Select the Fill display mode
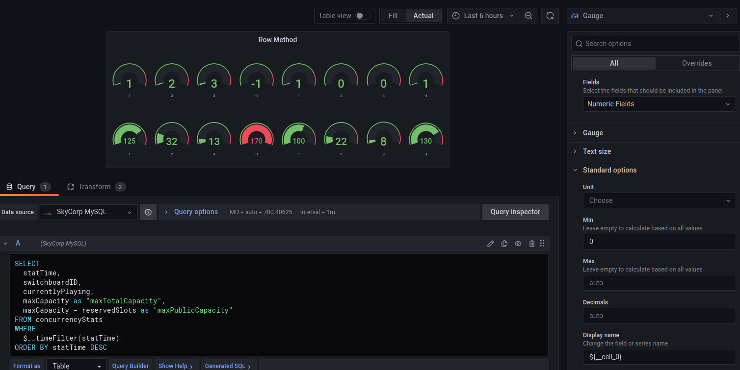 pyautogui.click(x=393, y=16)
